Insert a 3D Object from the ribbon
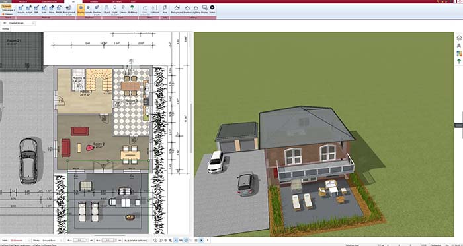Image resolution: width=463 pixels, height=246 pixels. click(106, 9)
